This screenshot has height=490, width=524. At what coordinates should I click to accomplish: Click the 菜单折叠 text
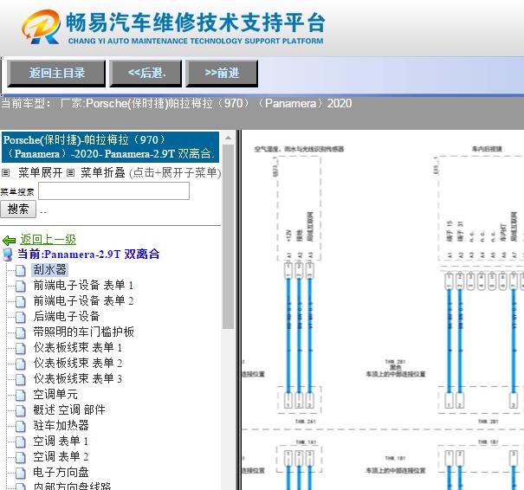pos(103,172)
